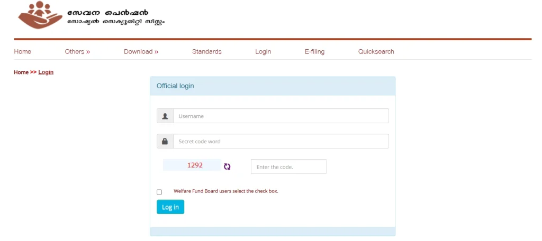Image resolution: width=542 pixels, height=241 pixels.
Task: Open the E-filing menu item
Action: [314, 52]
